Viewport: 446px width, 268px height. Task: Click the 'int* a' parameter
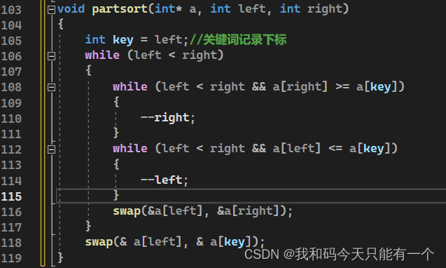[x=175, y=9]
